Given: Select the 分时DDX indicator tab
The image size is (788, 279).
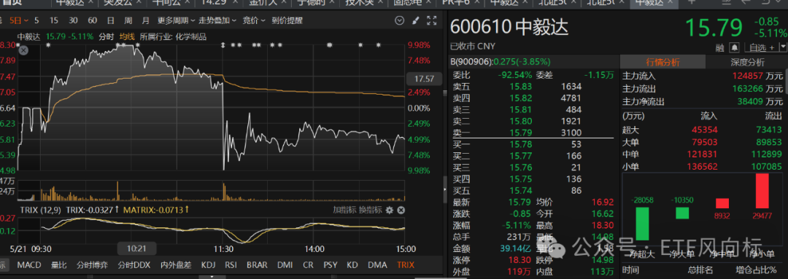Looking at the screenshot, I should pyautogui.click(x=135, y=265).
